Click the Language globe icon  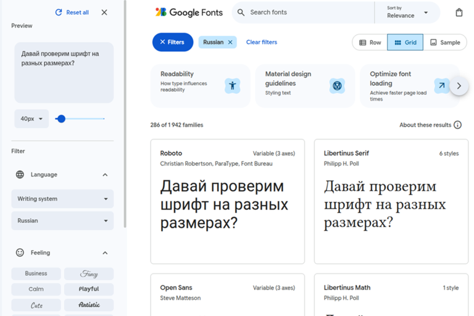[20, 175]
